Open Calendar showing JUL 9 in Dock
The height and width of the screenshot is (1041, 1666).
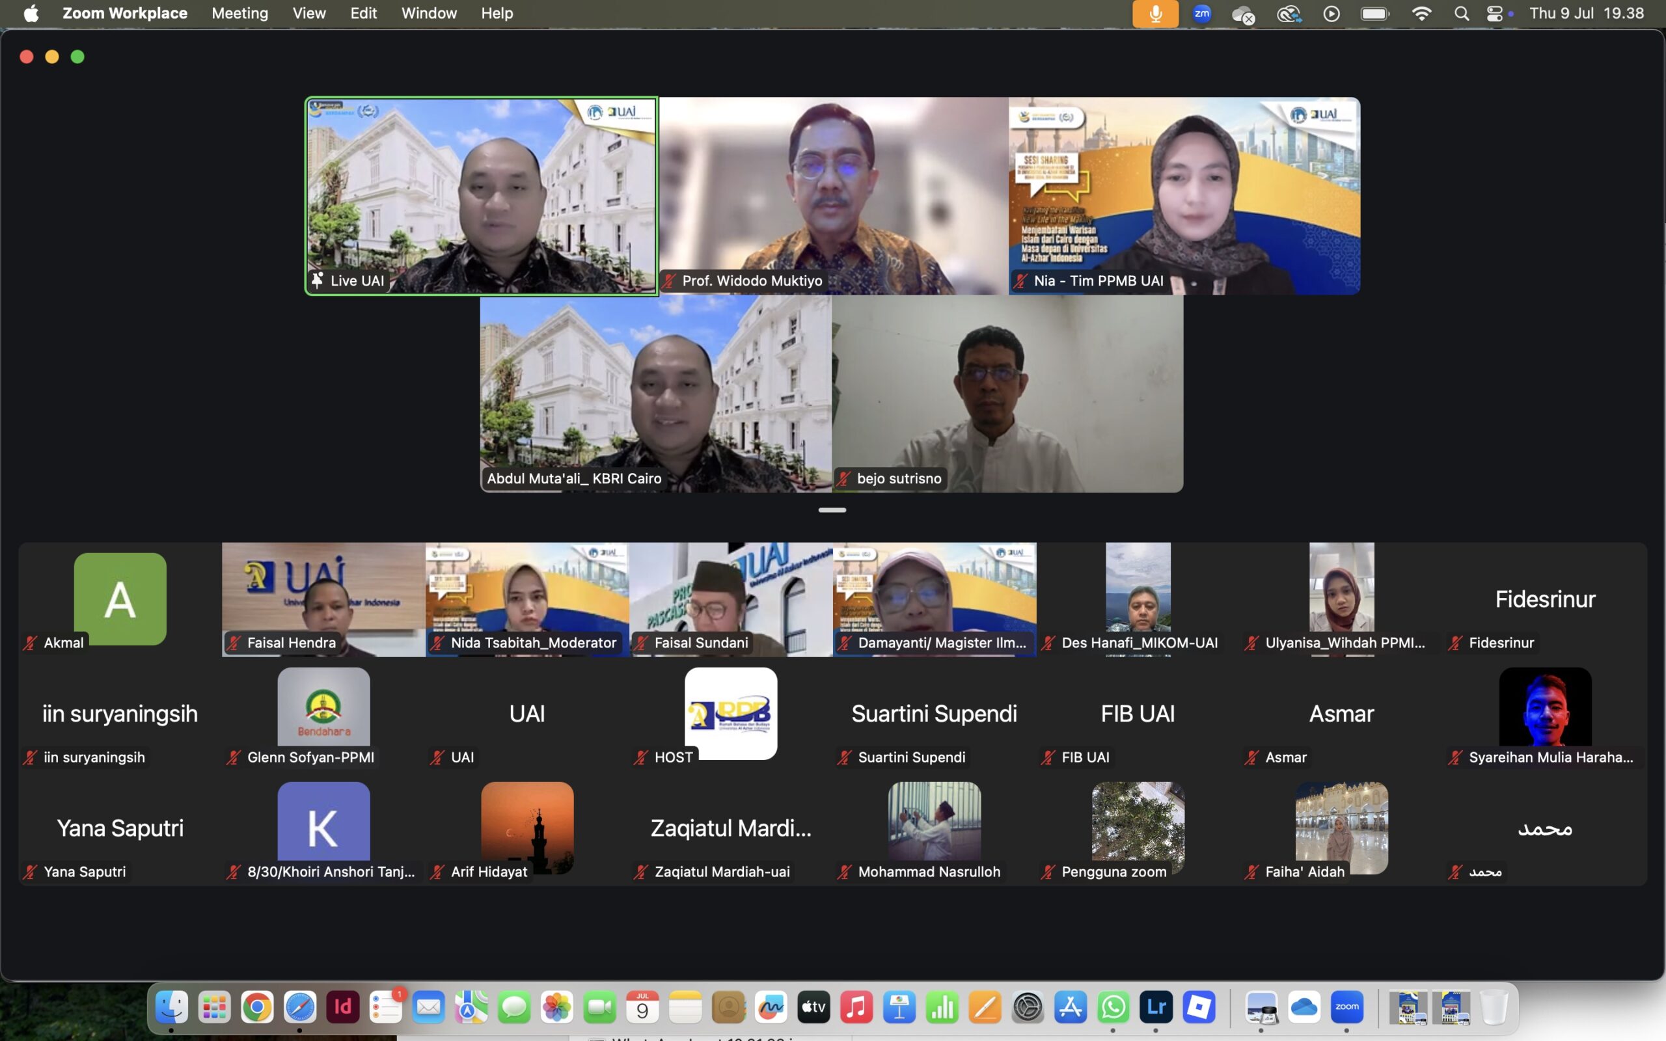tap(642, 1008)
